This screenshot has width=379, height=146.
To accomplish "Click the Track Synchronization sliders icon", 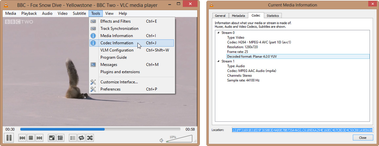I will [x=93, y=29].
